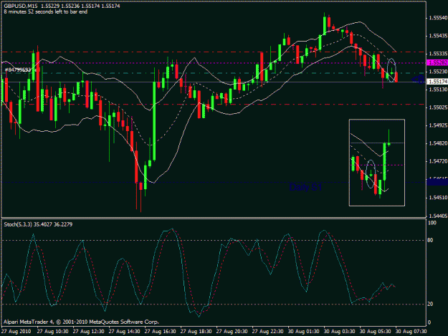Click the 30 Aug 01:30 time label

(x=303, y=332)
